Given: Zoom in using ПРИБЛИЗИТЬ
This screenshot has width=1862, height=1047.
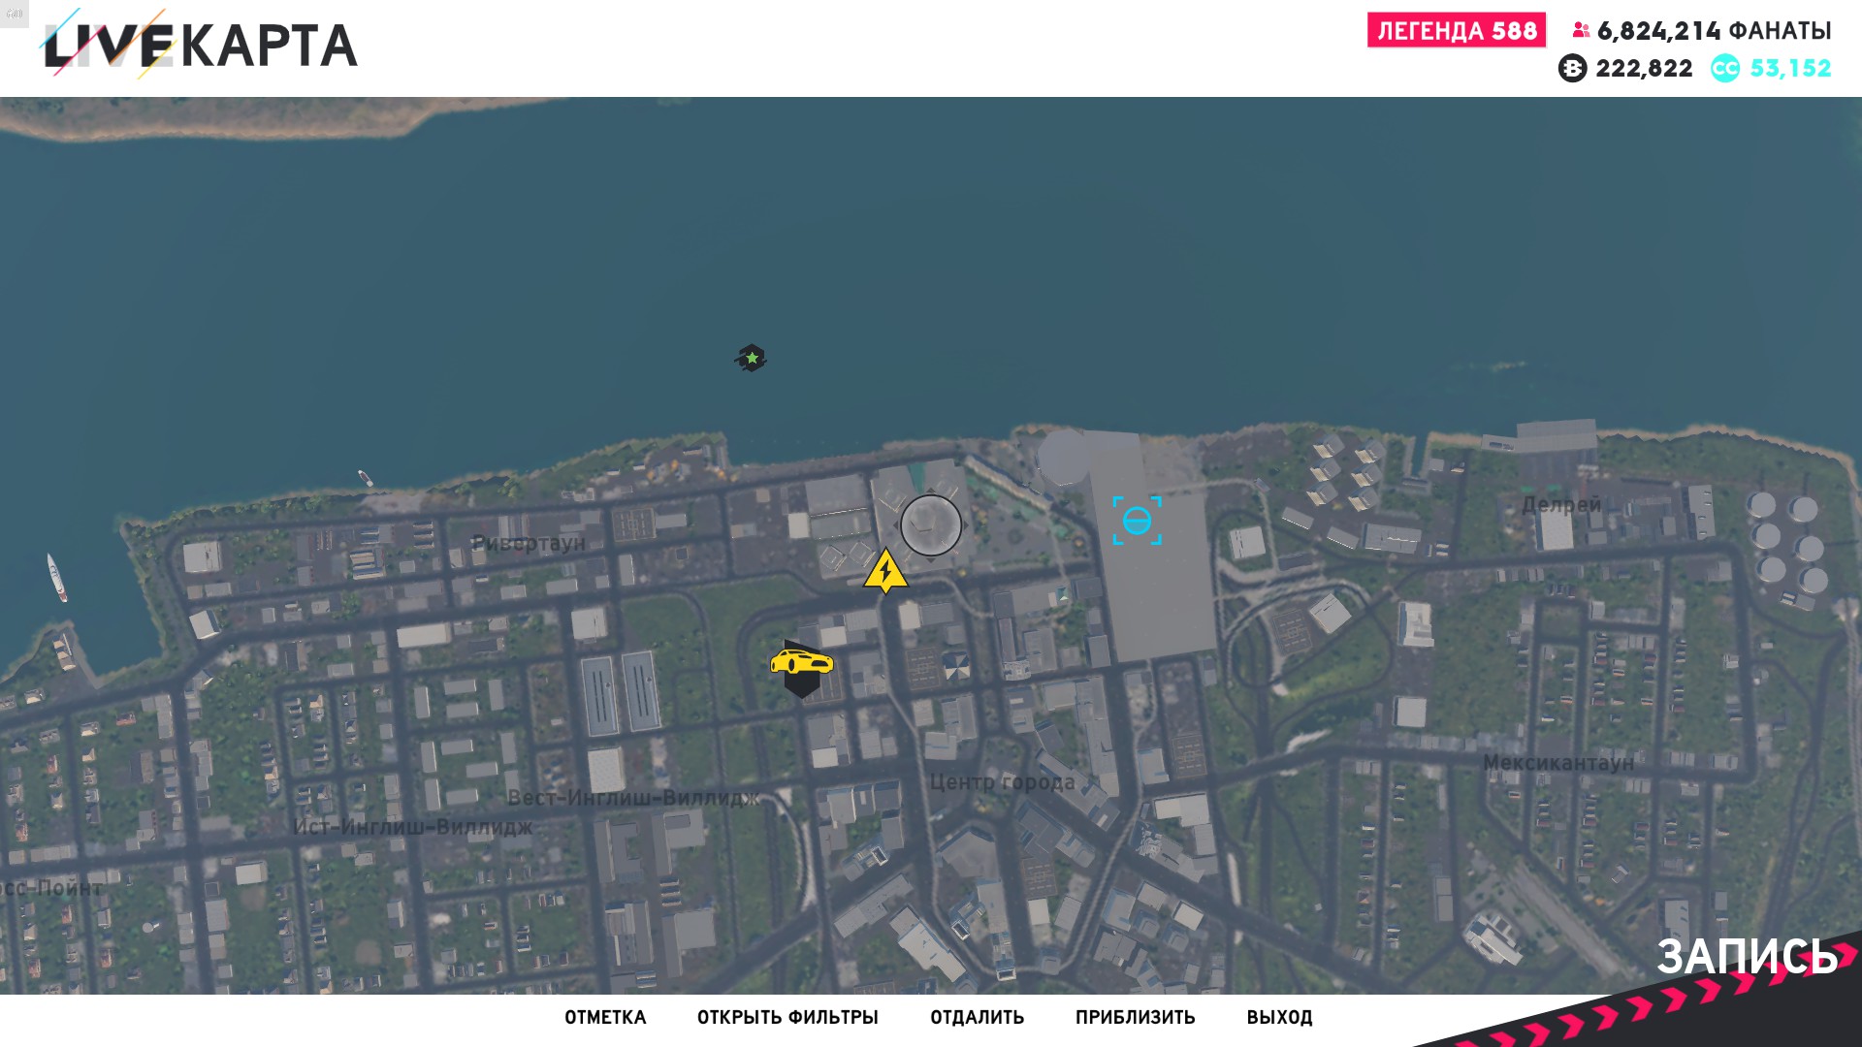Looking at the screenshot, I should [x=1135, y=1018].
